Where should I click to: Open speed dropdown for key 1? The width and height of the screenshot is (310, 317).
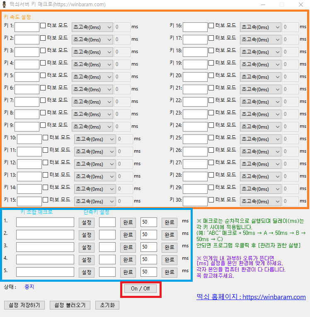[x=92, y=27]
